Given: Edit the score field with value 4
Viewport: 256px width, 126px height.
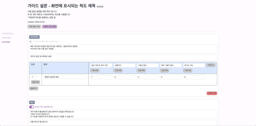Looking at the screenshot, I should pos(171,77).
